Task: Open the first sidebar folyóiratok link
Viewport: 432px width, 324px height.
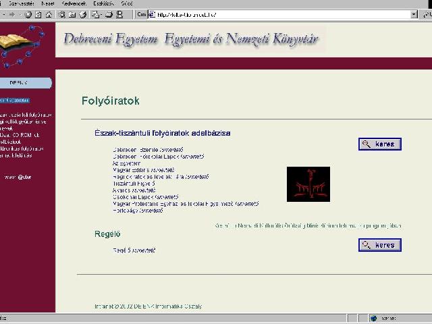Action: click(26, 115)
